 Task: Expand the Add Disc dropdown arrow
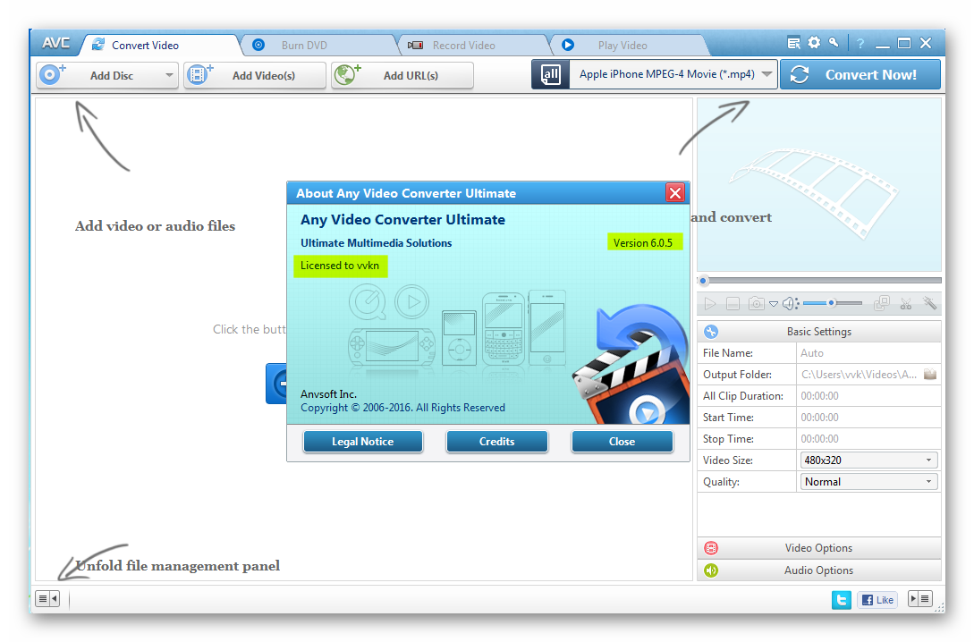(x=169, y=75)
